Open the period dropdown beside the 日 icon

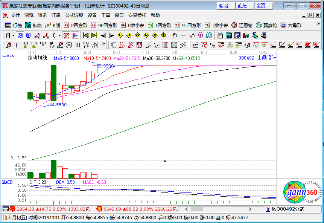pyautogui.click(x=14, y=35)
